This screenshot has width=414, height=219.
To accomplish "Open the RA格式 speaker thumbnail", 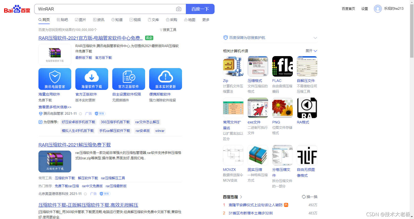I will pos(307,108).
